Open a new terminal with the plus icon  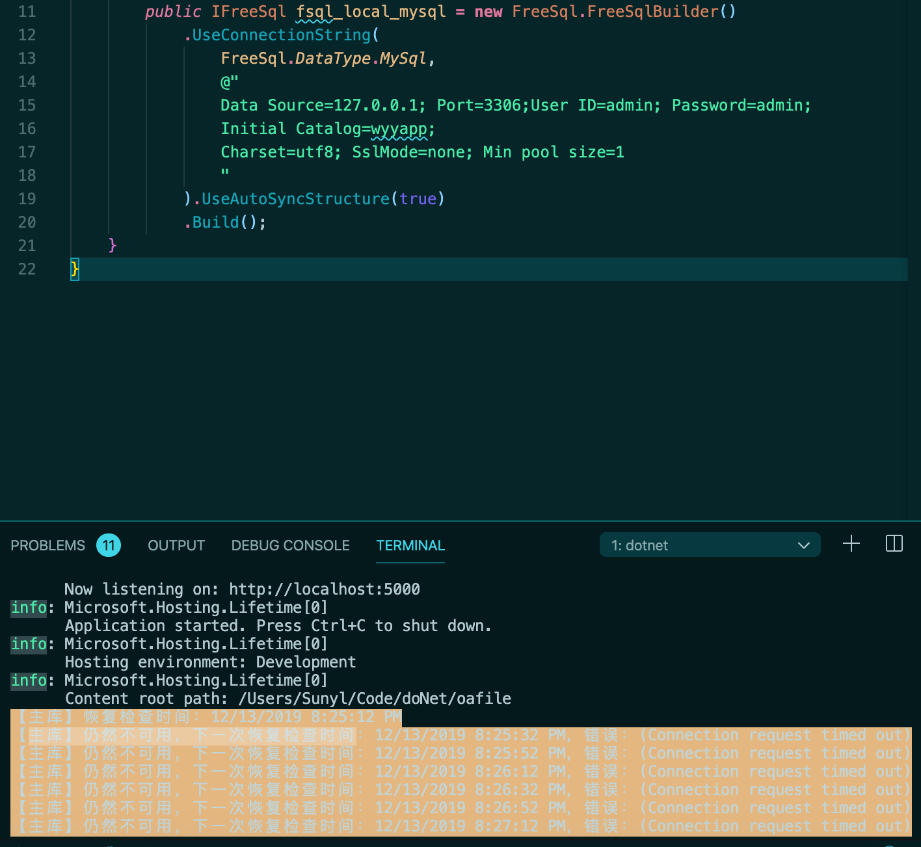pyautogui.click(x=851, y=544)
